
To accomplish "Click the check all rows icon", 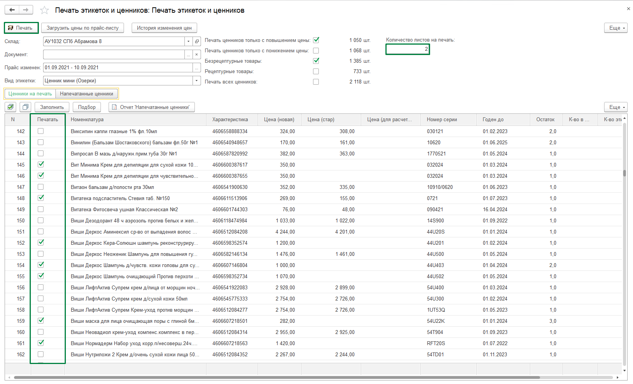I will click(11, 107).
